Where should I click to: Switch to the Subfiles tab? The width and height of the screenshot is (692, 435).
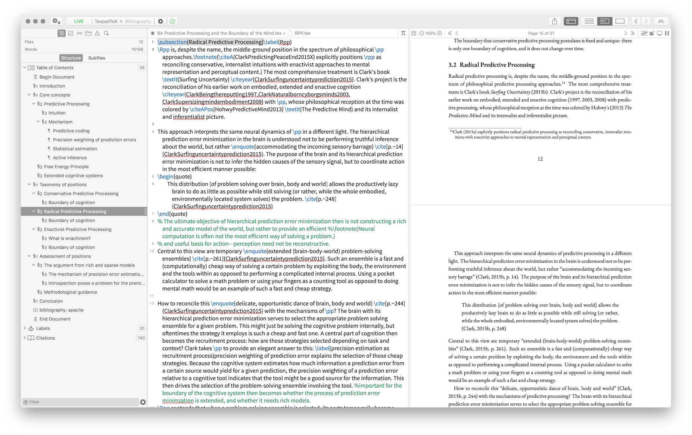coord(97,58)
